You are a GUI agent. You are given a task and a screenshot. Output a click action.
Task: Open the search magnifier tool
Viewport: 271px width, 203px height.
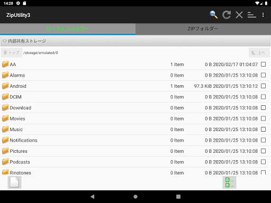pyautogui.click(x=213, y=15)
